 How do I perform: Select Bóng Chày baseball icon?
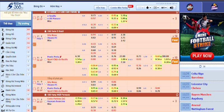pos(3,39)
